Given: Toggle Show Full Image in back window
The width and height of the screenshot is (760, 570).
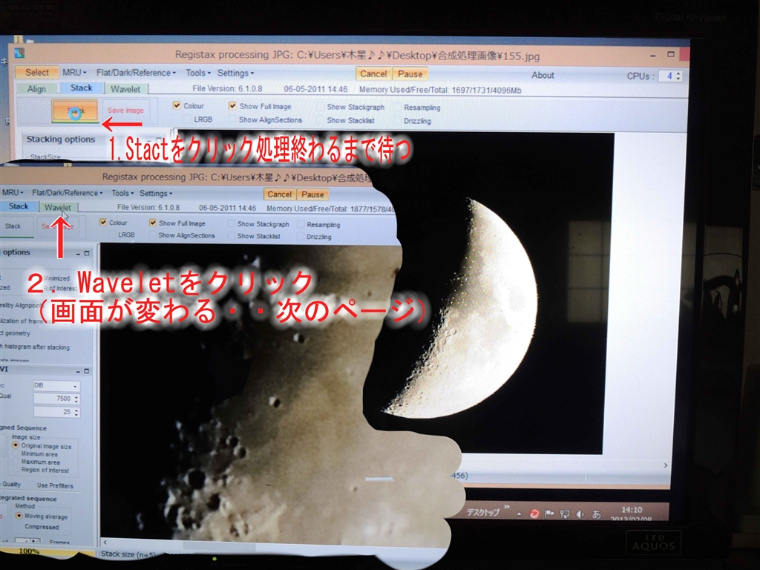Looking at the screenshot, I should (232, 105).
